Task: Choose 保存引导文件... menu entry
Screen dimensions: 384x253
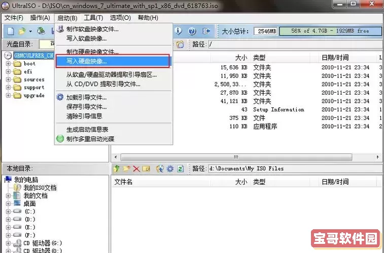Action: click(114, 107)
